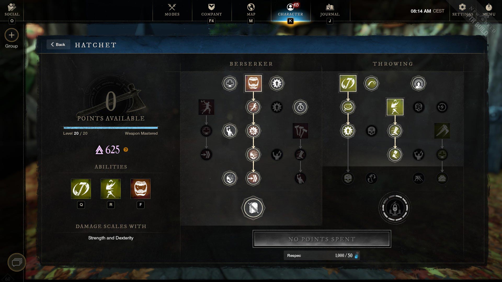Viewport: 502px width, 282px height.
Task: Click the highlighted throwing leap skill icon
Action: (x=395, y=107)
